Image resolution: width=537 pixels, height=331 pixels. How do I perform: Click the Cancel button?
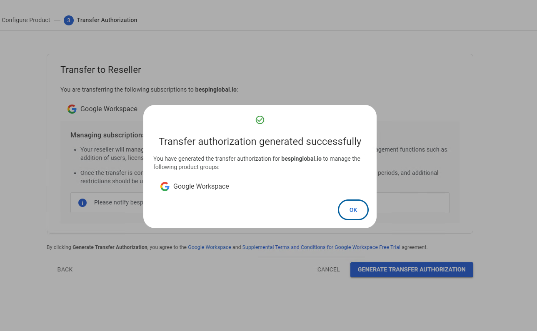pyautogui.click(x=329, y=269)
